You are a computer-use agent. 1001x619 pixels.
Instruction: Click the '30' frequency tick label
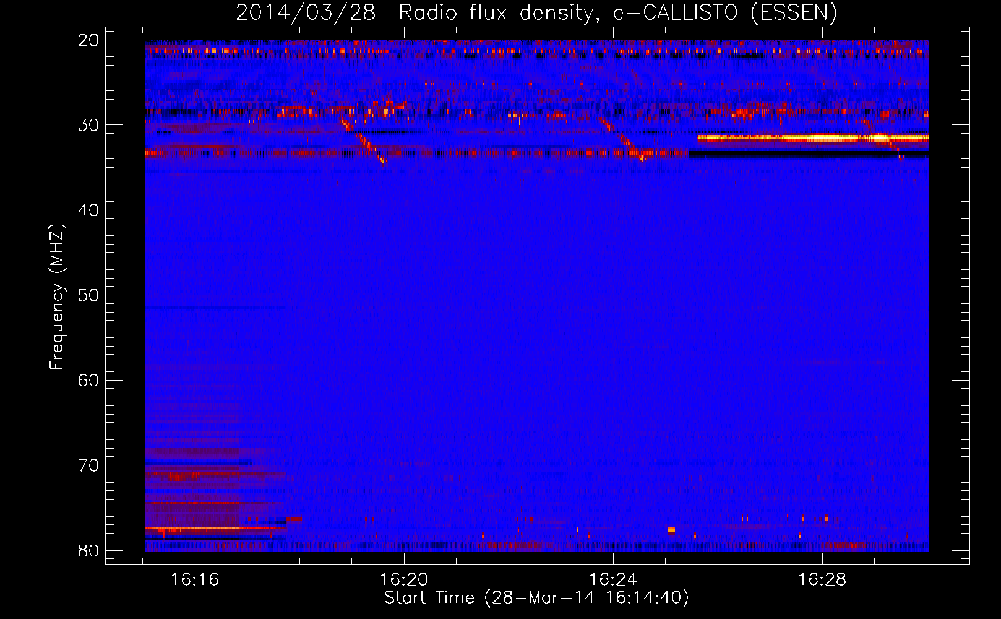[89, 125]
